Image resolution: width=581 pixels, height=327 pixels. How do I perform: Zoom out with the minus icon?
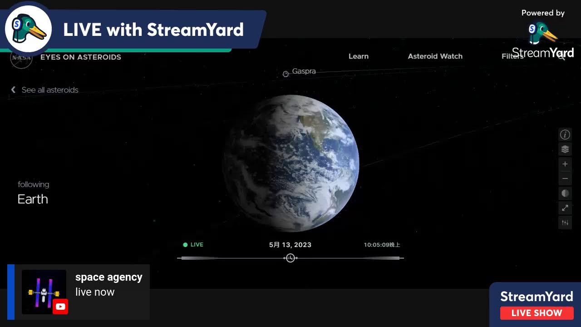click(x=565, y=178)
